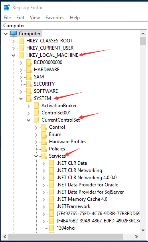Expand the Hardware Profiles key
148x242 pixels.
36,142
